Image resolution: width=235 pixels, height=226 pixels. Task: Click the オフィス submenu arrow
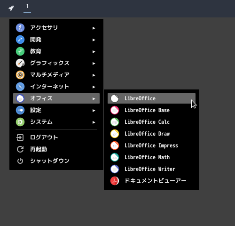94,99
